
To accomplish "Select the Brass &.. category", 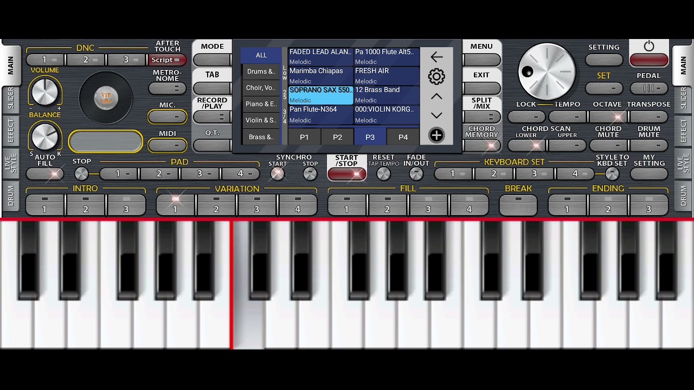I will 261,137.
